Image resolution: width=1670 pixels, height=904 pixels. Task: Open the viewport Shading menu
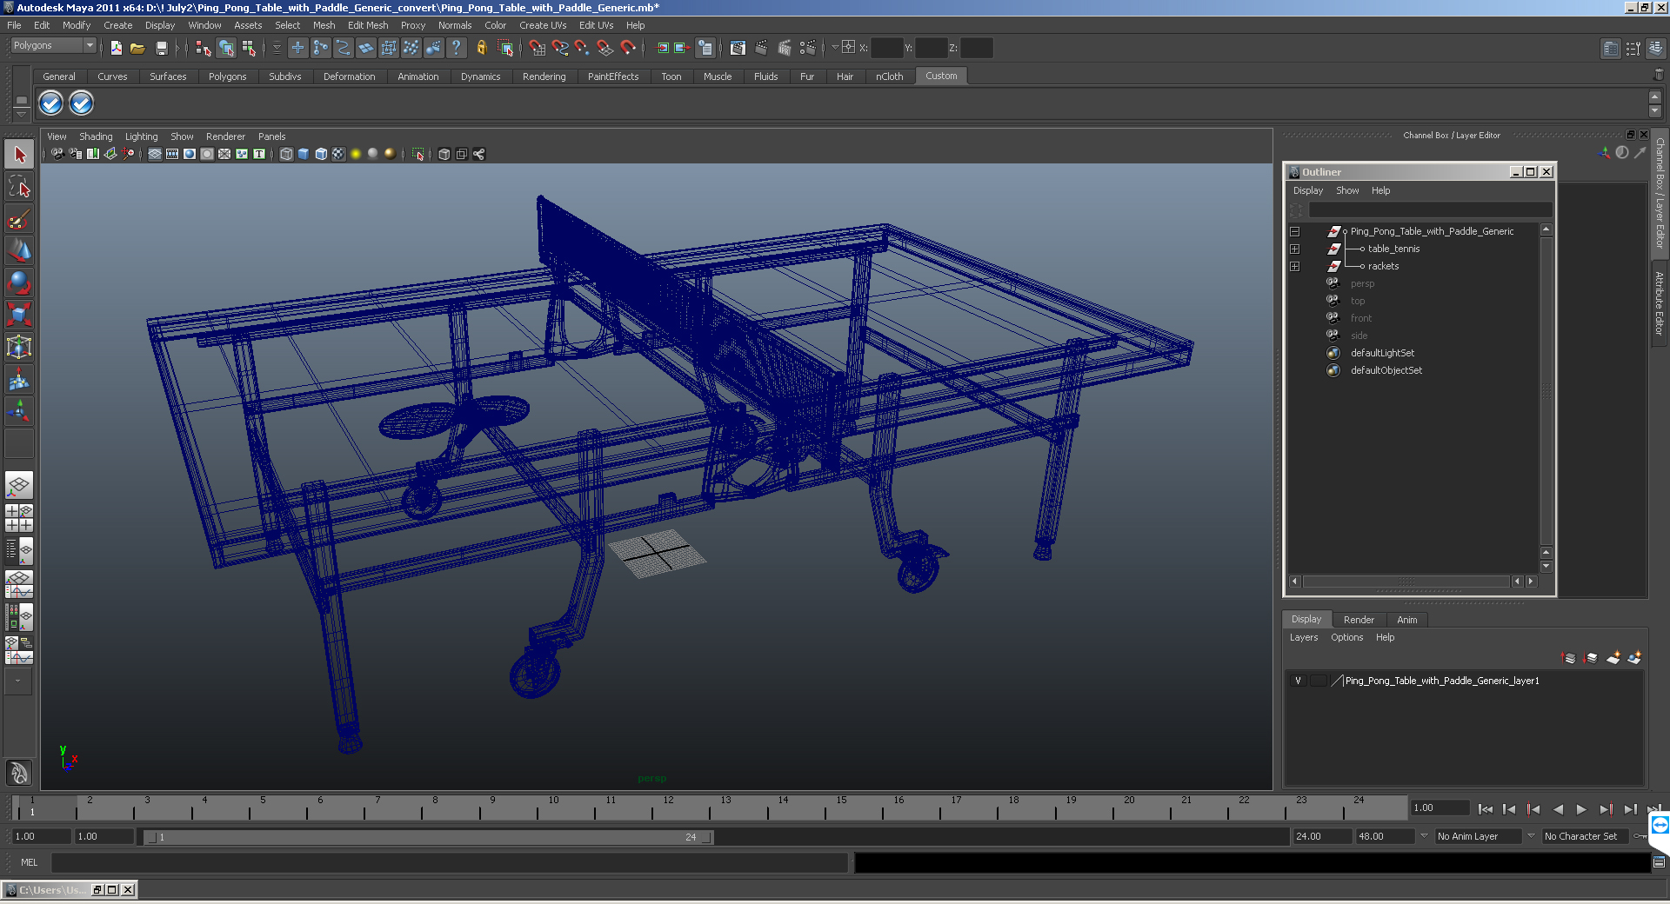click(x=96, y=136)
